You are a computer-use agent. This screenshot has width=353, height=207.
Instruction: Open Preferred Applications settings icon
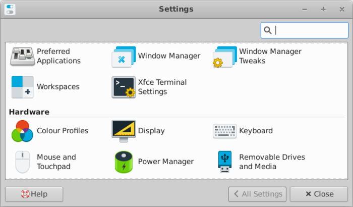click(22, 56)
